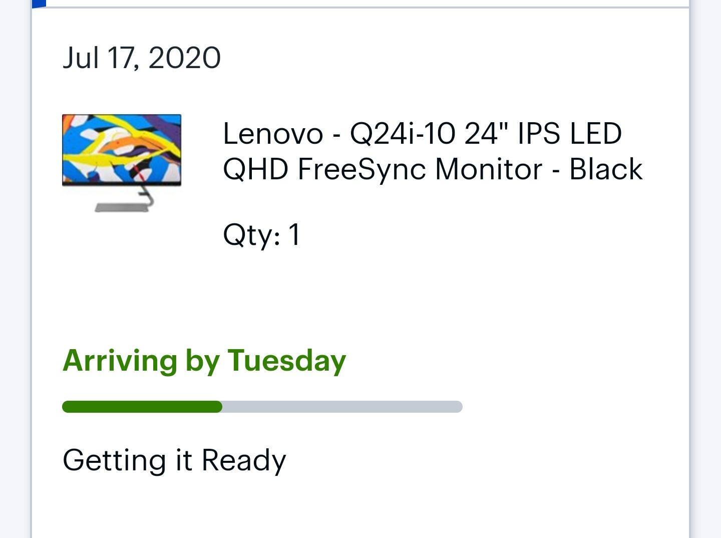721x538 pixels.
Task: Click the year 2020 in order date
Action: click(x=184, y=58)
